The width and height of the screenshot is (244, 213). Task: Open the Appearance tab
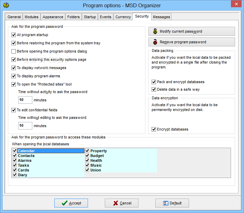point(53,17)
